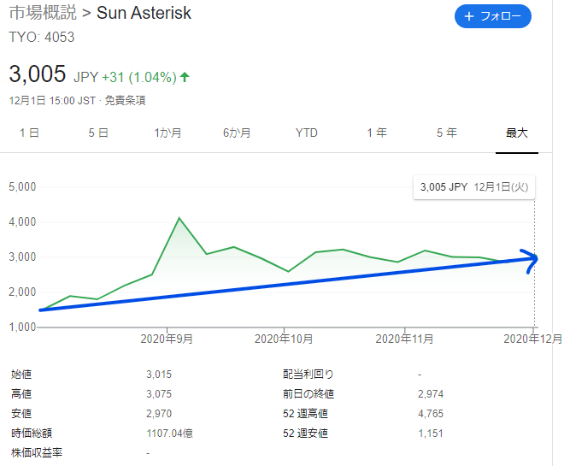Click the 時価総額 value 1107.04億
Image resolution: width=570 pixels, height=466 pixels.
(169, 434)
